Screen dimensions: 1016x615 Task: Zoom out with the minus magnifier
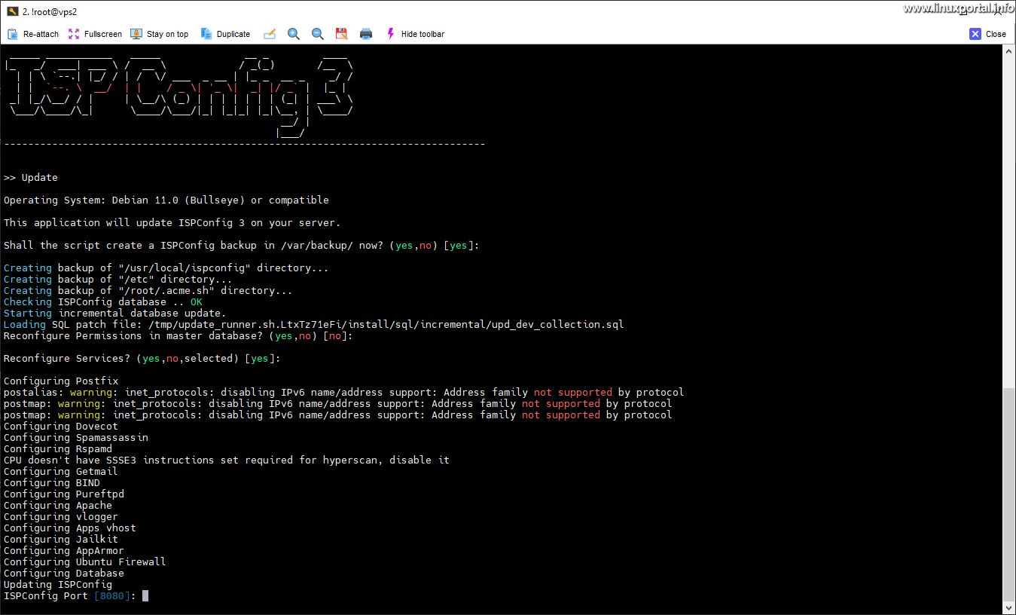318,34
